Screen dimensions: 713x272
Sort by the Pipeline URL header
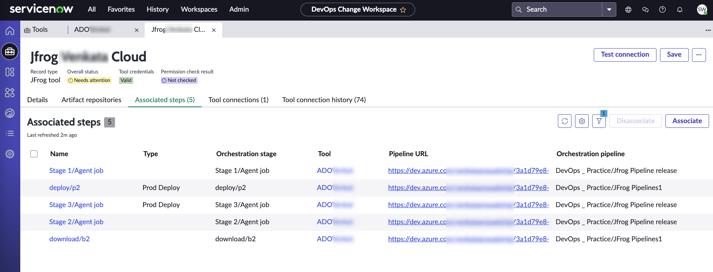(x=408, y=154)
